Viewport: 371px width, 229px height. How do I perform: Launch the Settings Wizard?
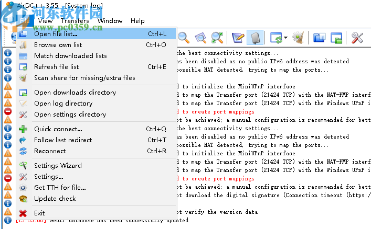coord(97,166)
